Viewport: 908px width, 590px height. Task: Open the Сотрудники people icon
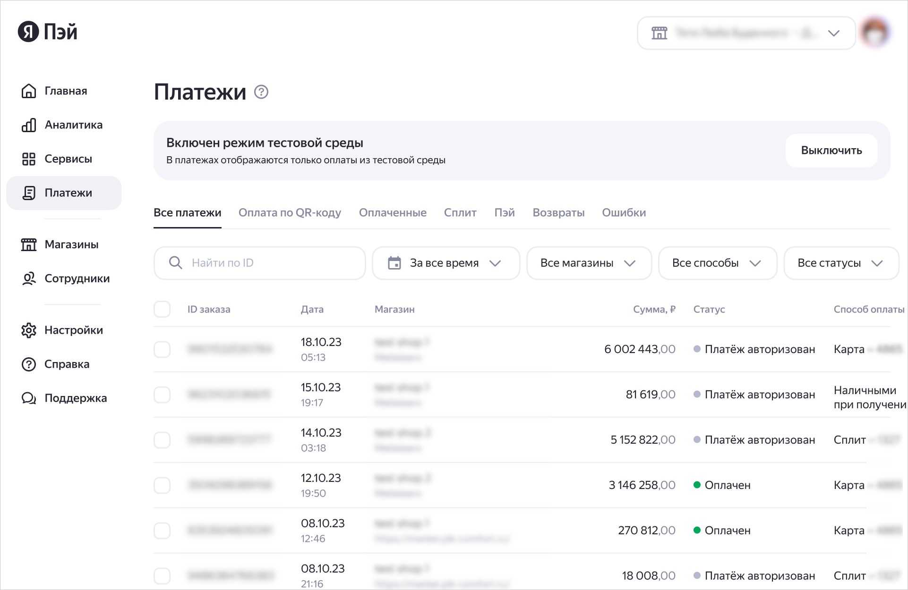click(x=29, y=278)
